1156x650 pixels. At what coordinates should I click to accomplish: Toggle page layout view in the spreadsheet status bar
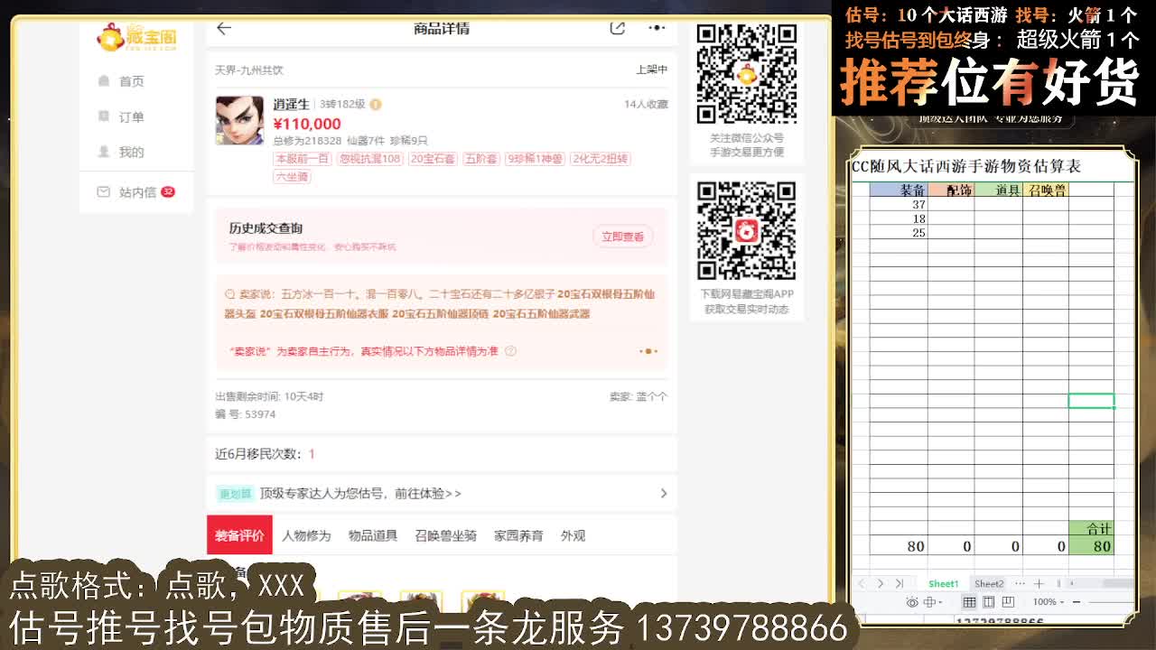pyautogui.click(x=988, y=601)
